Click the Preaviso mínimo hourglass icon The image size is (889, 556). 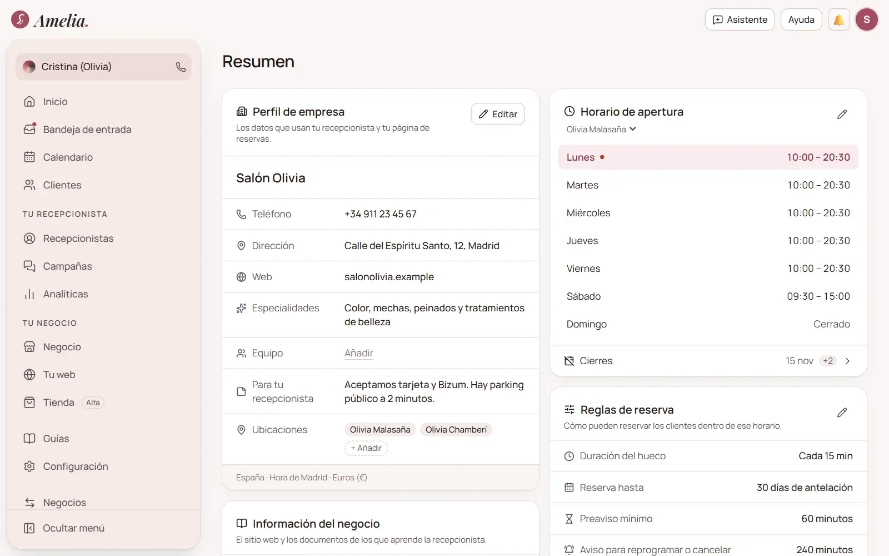(x=569, y=519)
